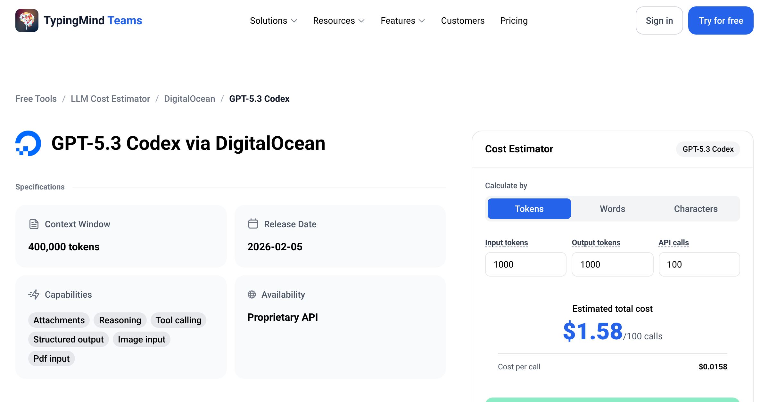Open the Customers page
769x402 pixels.
463,20
